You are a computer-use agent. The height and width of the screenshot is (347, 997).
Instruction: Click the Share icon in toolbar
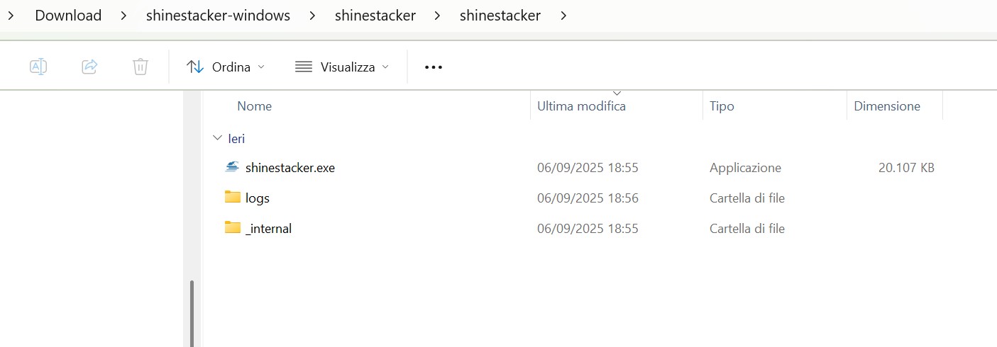(89, 67)
